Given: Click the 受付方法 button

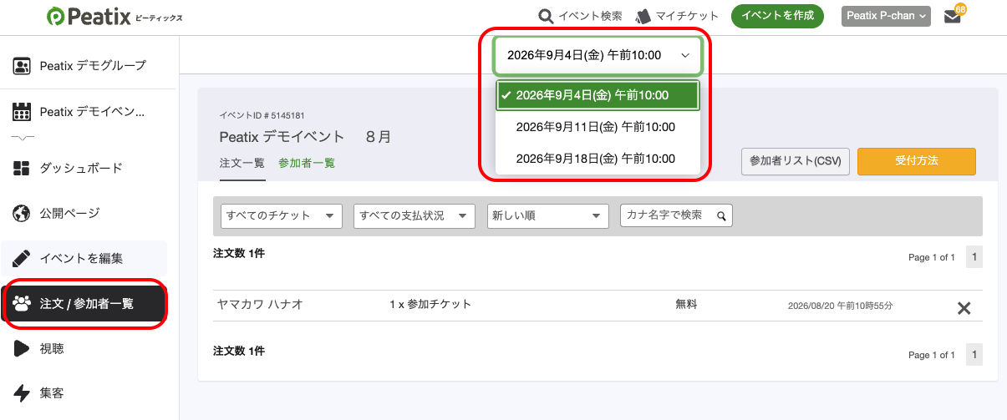Looking at the screenshot, I should pyautogui.click(x=917, y=161).
